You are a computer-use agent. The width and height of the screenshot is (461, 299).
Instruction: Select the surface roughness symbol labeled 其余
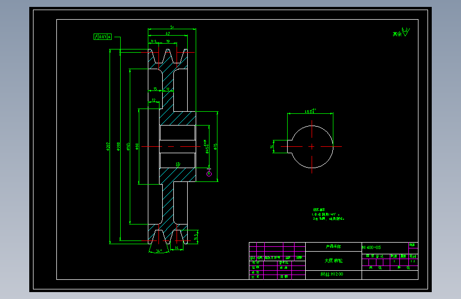coord(401,32)
